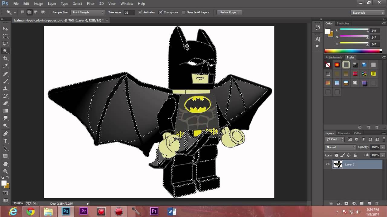This screenshot has width=387, height=217.
Task: Select the Lasso tool
Action: (5, 43)
